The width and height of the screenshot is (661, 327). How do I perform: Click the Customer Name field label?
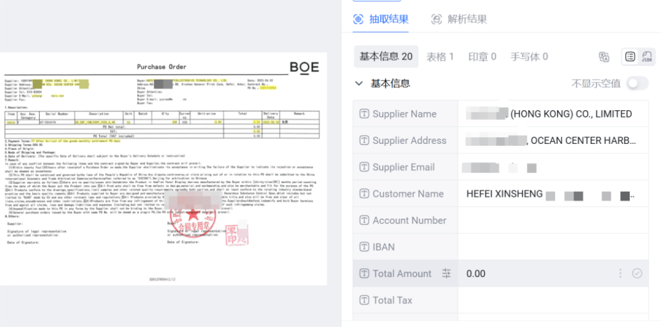point(408,194)
